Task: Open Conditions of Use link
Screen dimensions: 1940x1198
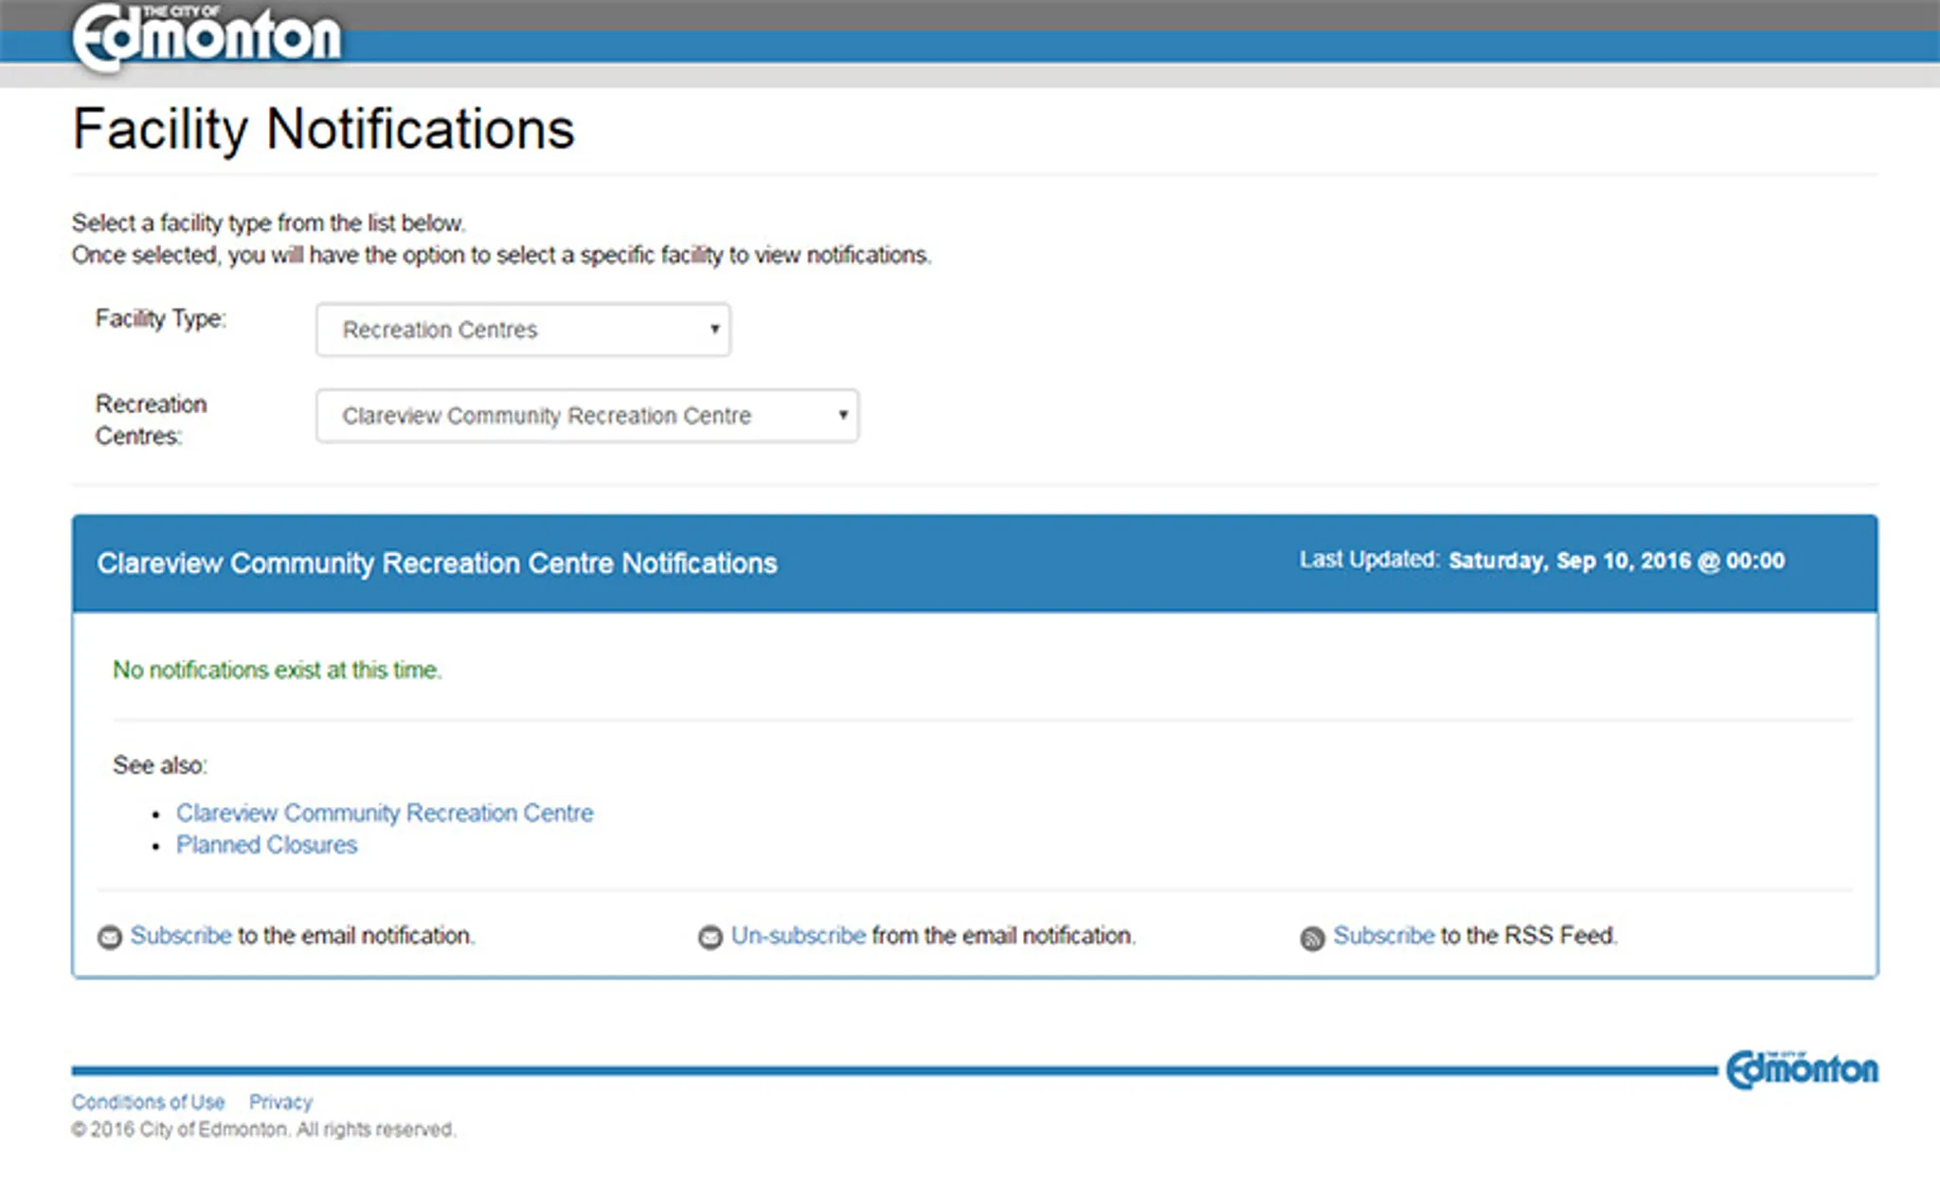Action: pos(148,1102)
